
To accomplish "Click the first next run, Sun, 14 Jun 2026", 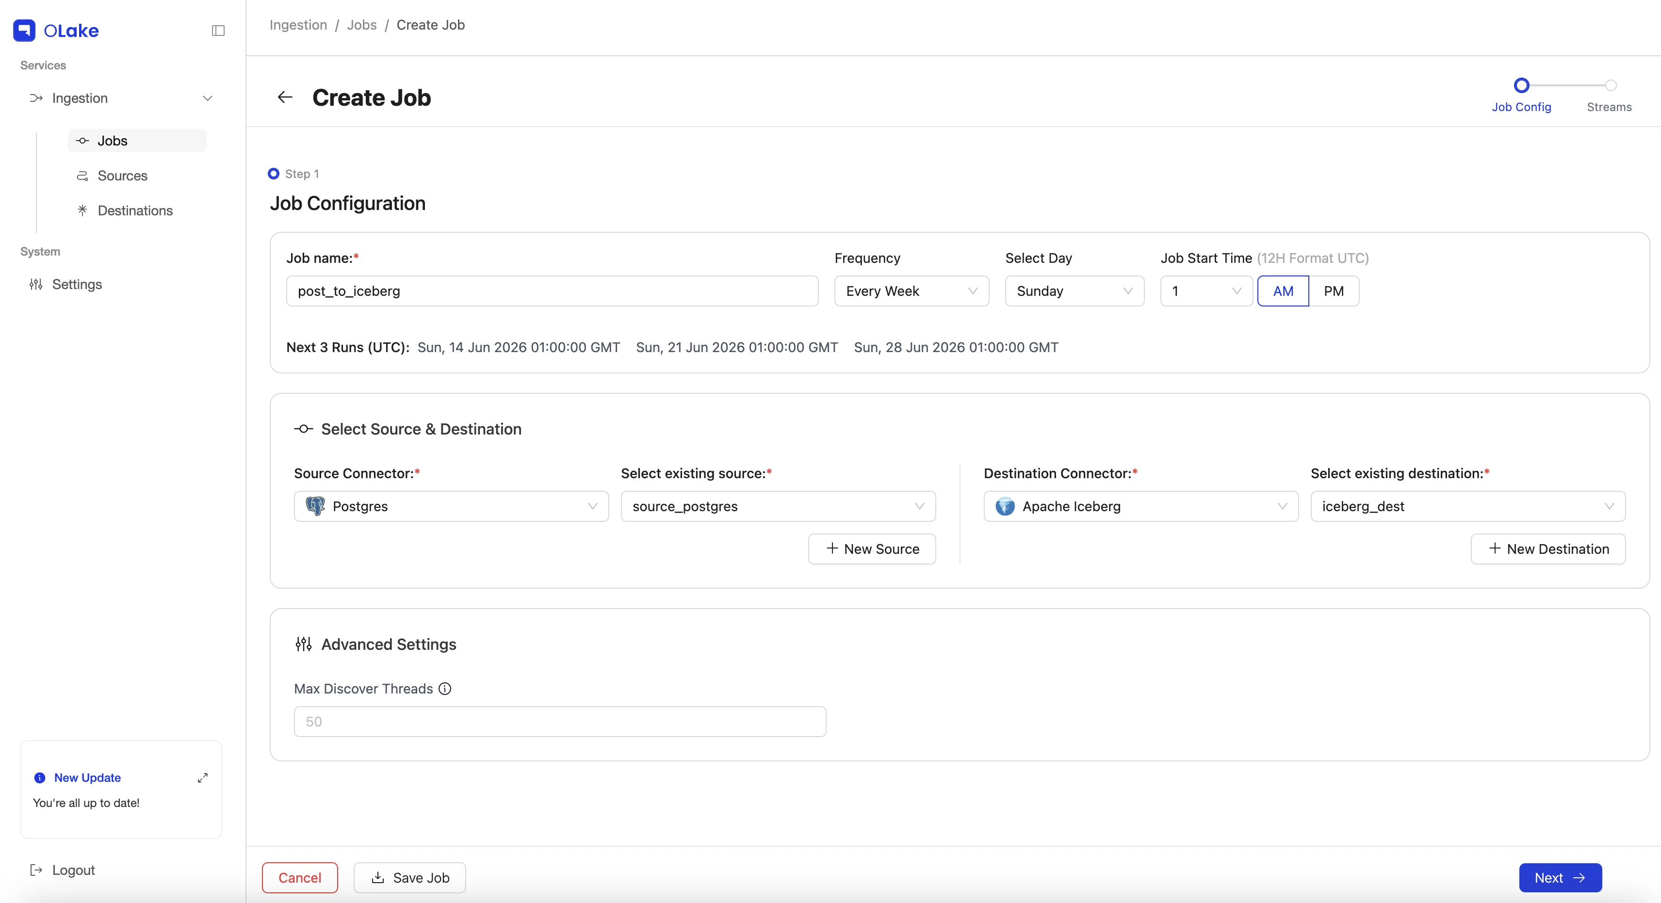I will pos(519,347).
